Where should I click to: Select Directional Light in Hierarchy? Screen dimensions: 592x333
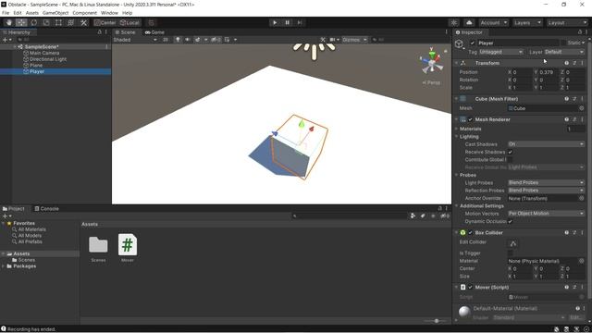(48, 59)
